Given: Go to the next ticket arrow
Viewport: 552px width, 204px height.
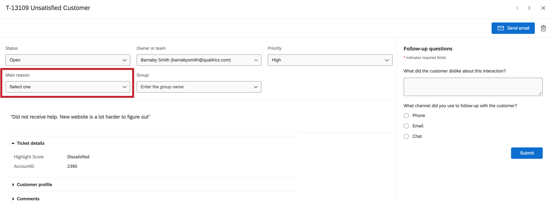Looking at the screenshot, I should coord(529,8).
